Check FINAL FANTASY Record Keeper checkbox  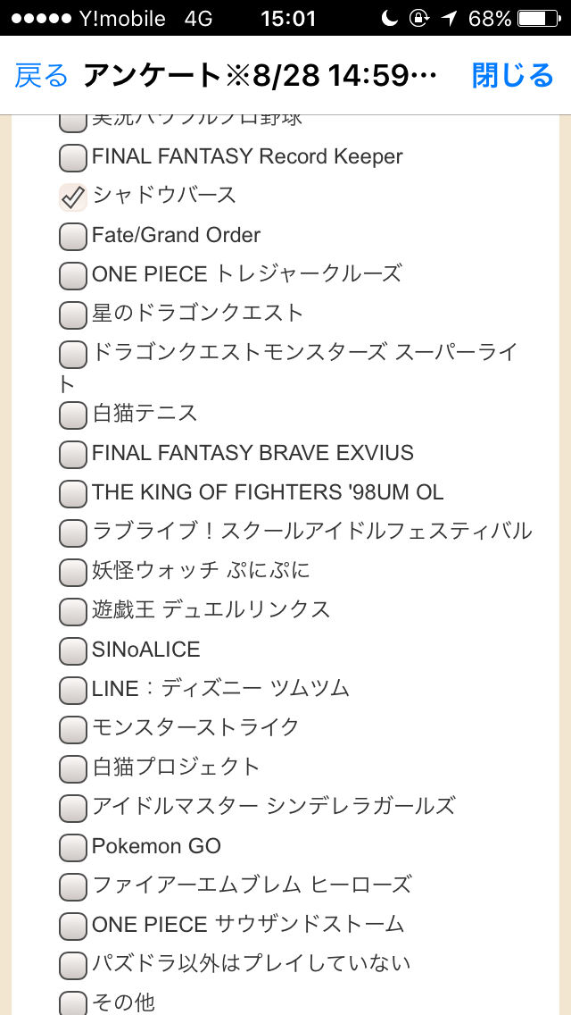[x=73, y=158]
